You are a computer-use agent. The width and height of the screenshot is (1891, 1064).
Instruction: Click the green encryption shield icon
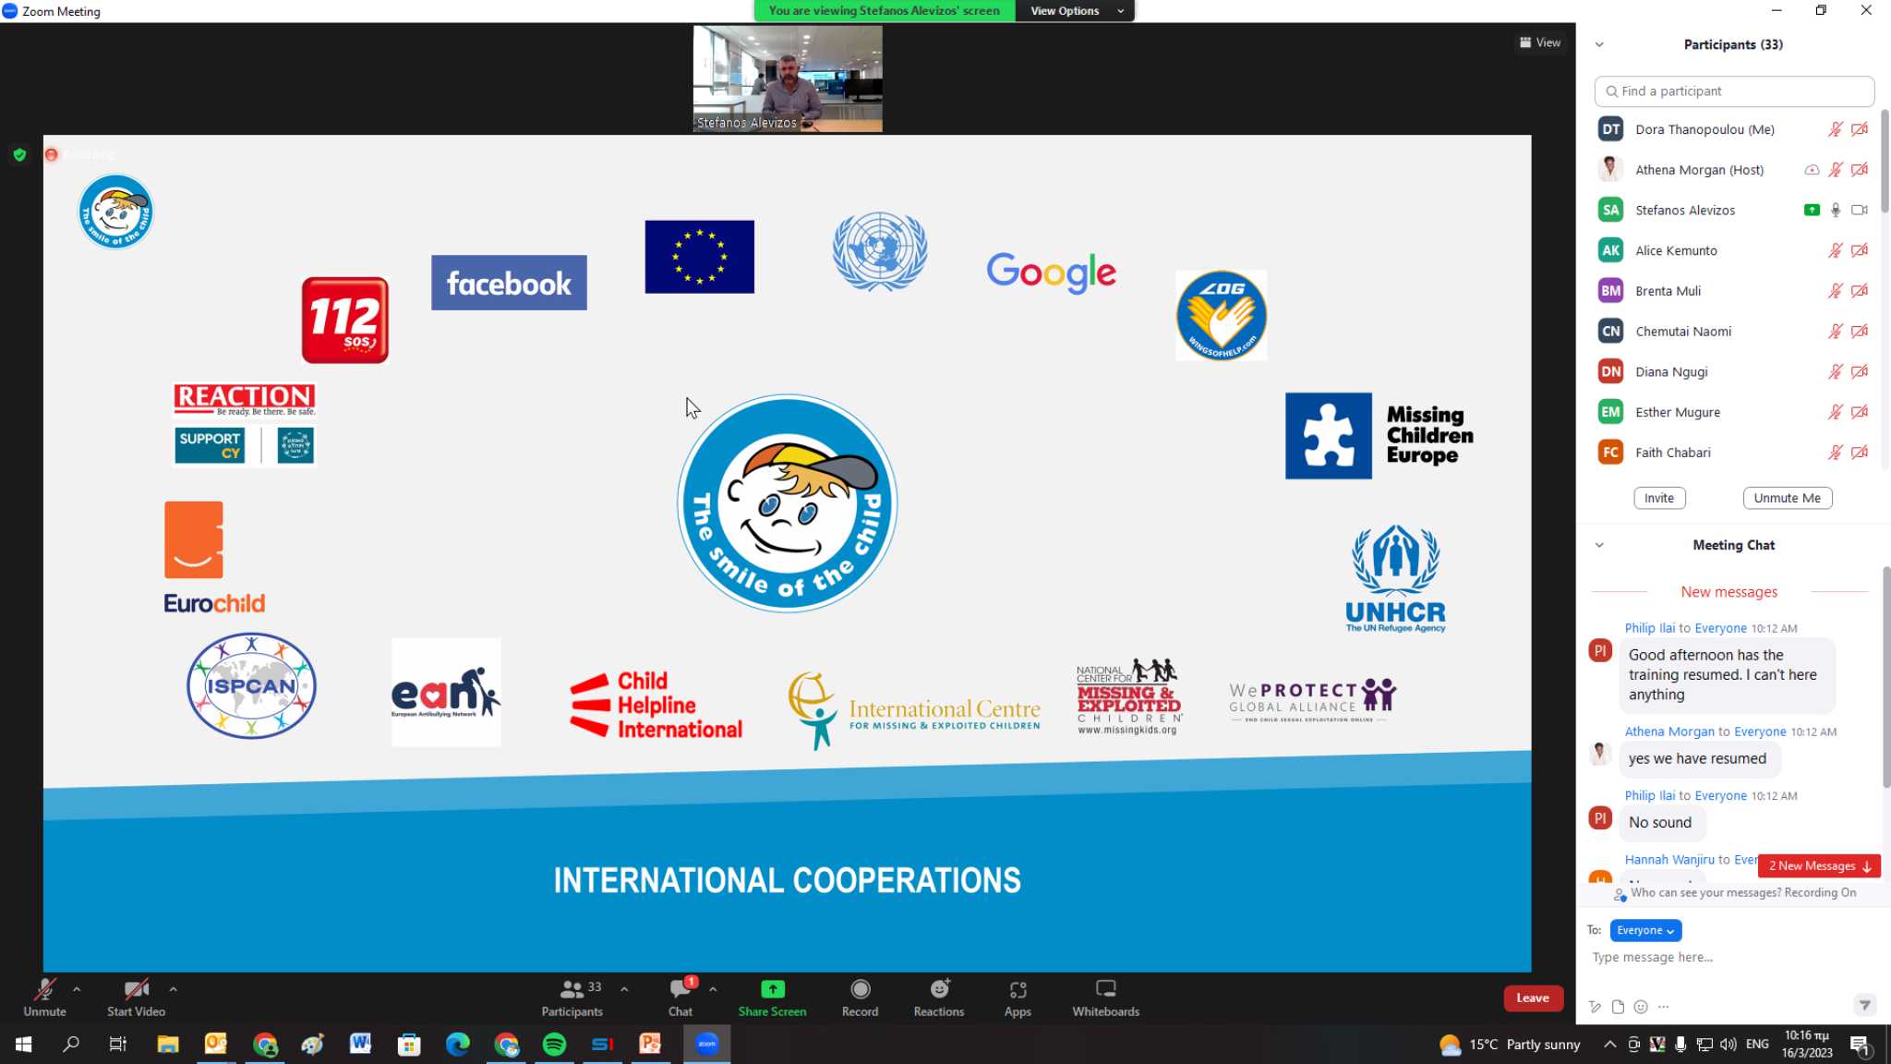coord(19,155)
